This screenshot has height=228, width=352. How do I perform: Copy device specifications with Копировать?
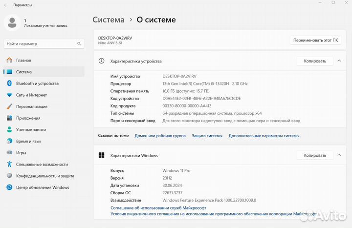(x=315, y=61)
